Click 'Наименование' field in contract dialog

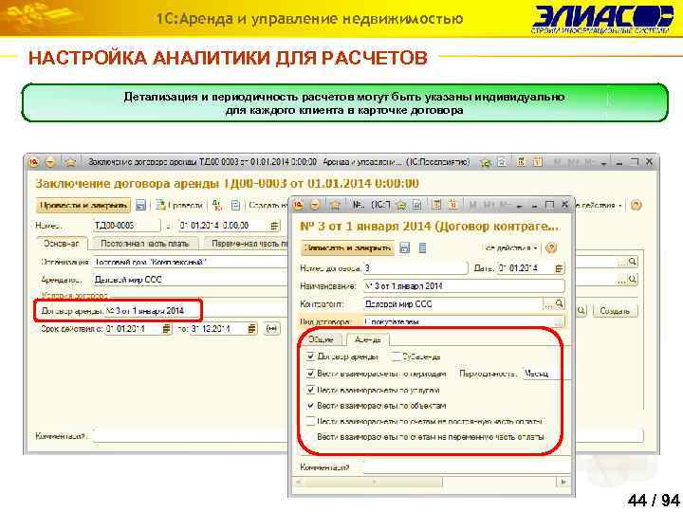coord(464,286)
